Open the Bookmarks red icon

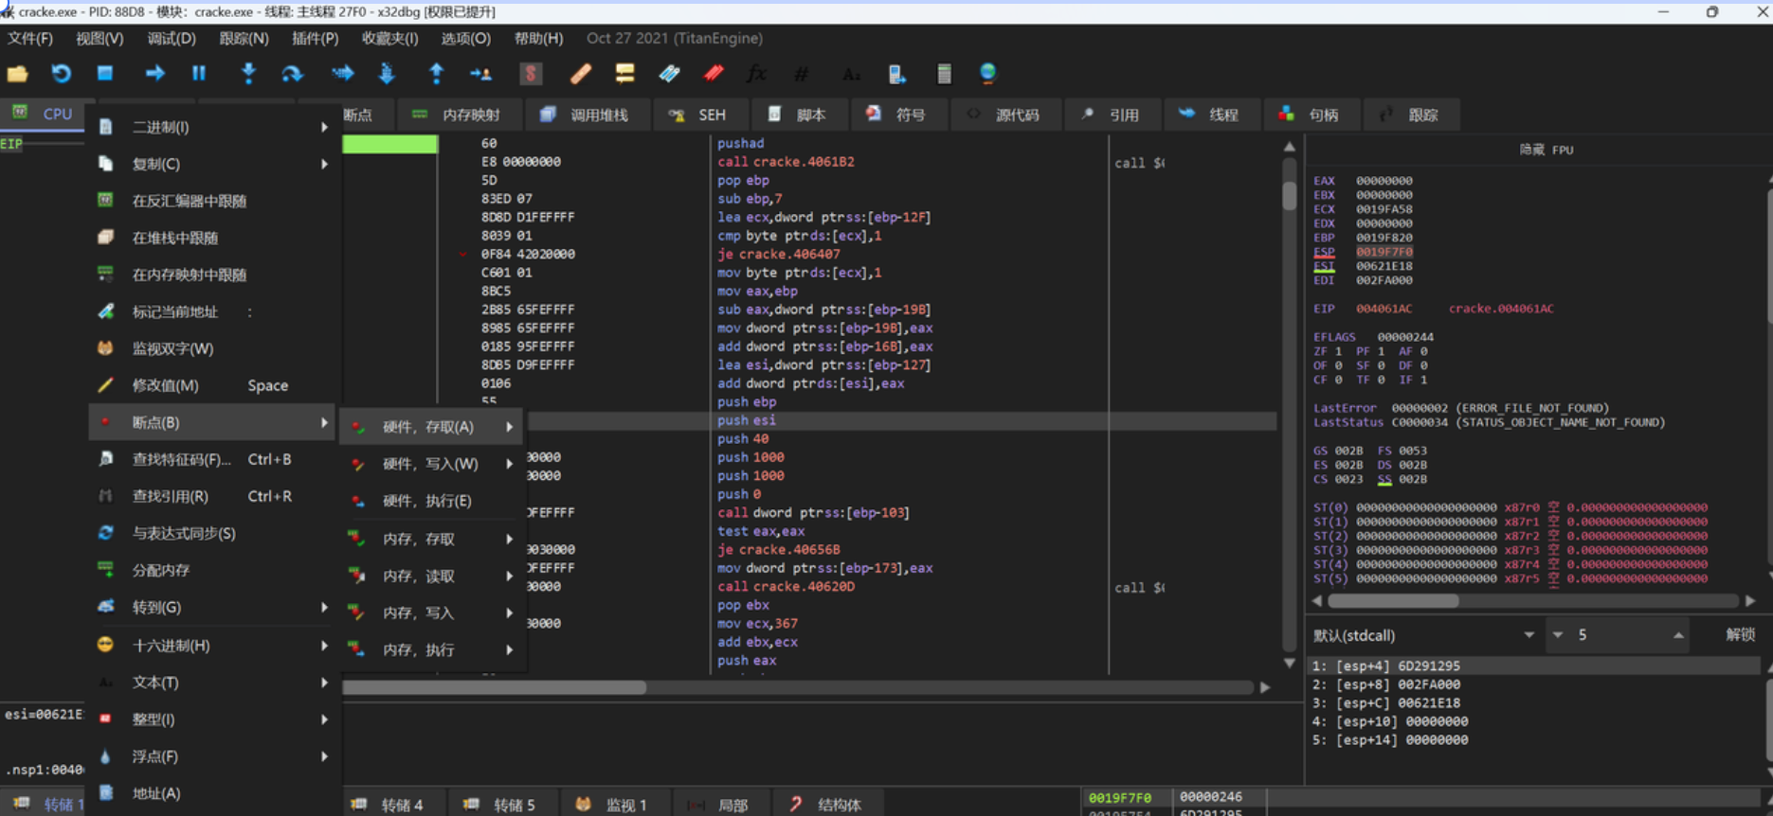click(714, 74)
